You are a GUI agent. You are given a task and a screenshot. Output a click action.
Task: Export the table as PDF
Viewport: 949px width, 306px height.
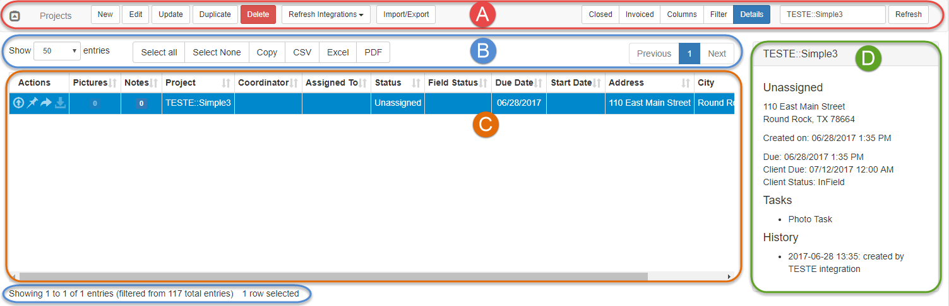(373, 52)
